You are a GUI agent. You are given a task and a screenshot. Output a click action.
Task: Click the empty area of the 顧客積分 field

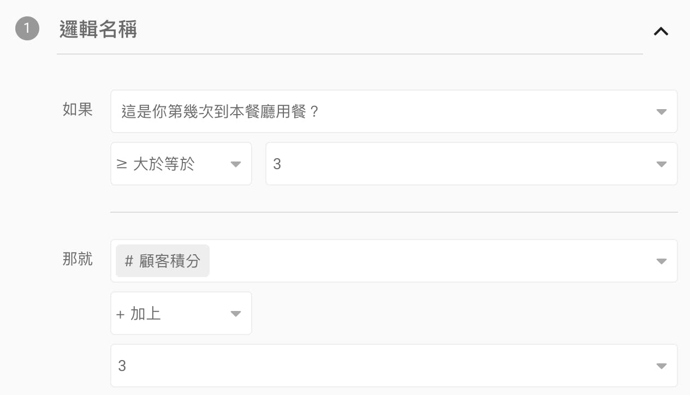(x=426, y=261)
